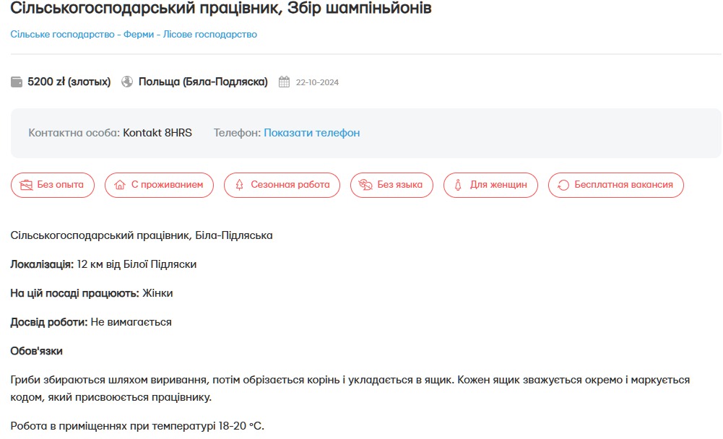Image resolution: width=723 pixels, height=439 pixels.
Task: Click the hand icon in Без языка tag
Action: 363,185
